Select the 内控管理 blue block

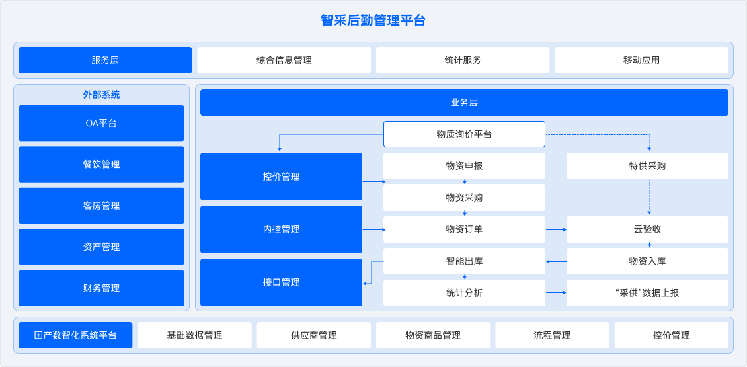tap(281, 229)
